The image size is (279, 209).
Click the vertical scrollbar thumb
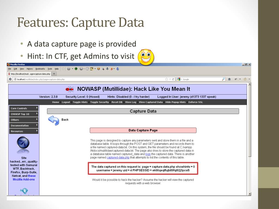[250, 121]
